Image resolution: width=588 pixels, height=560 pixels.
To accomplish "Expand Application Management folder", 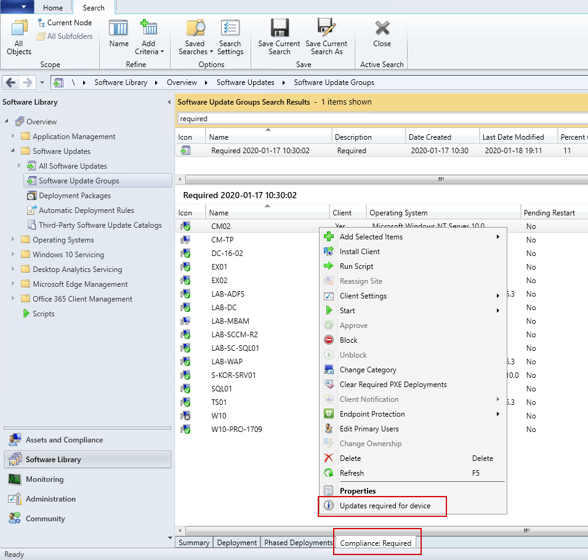I will [13, 136].
